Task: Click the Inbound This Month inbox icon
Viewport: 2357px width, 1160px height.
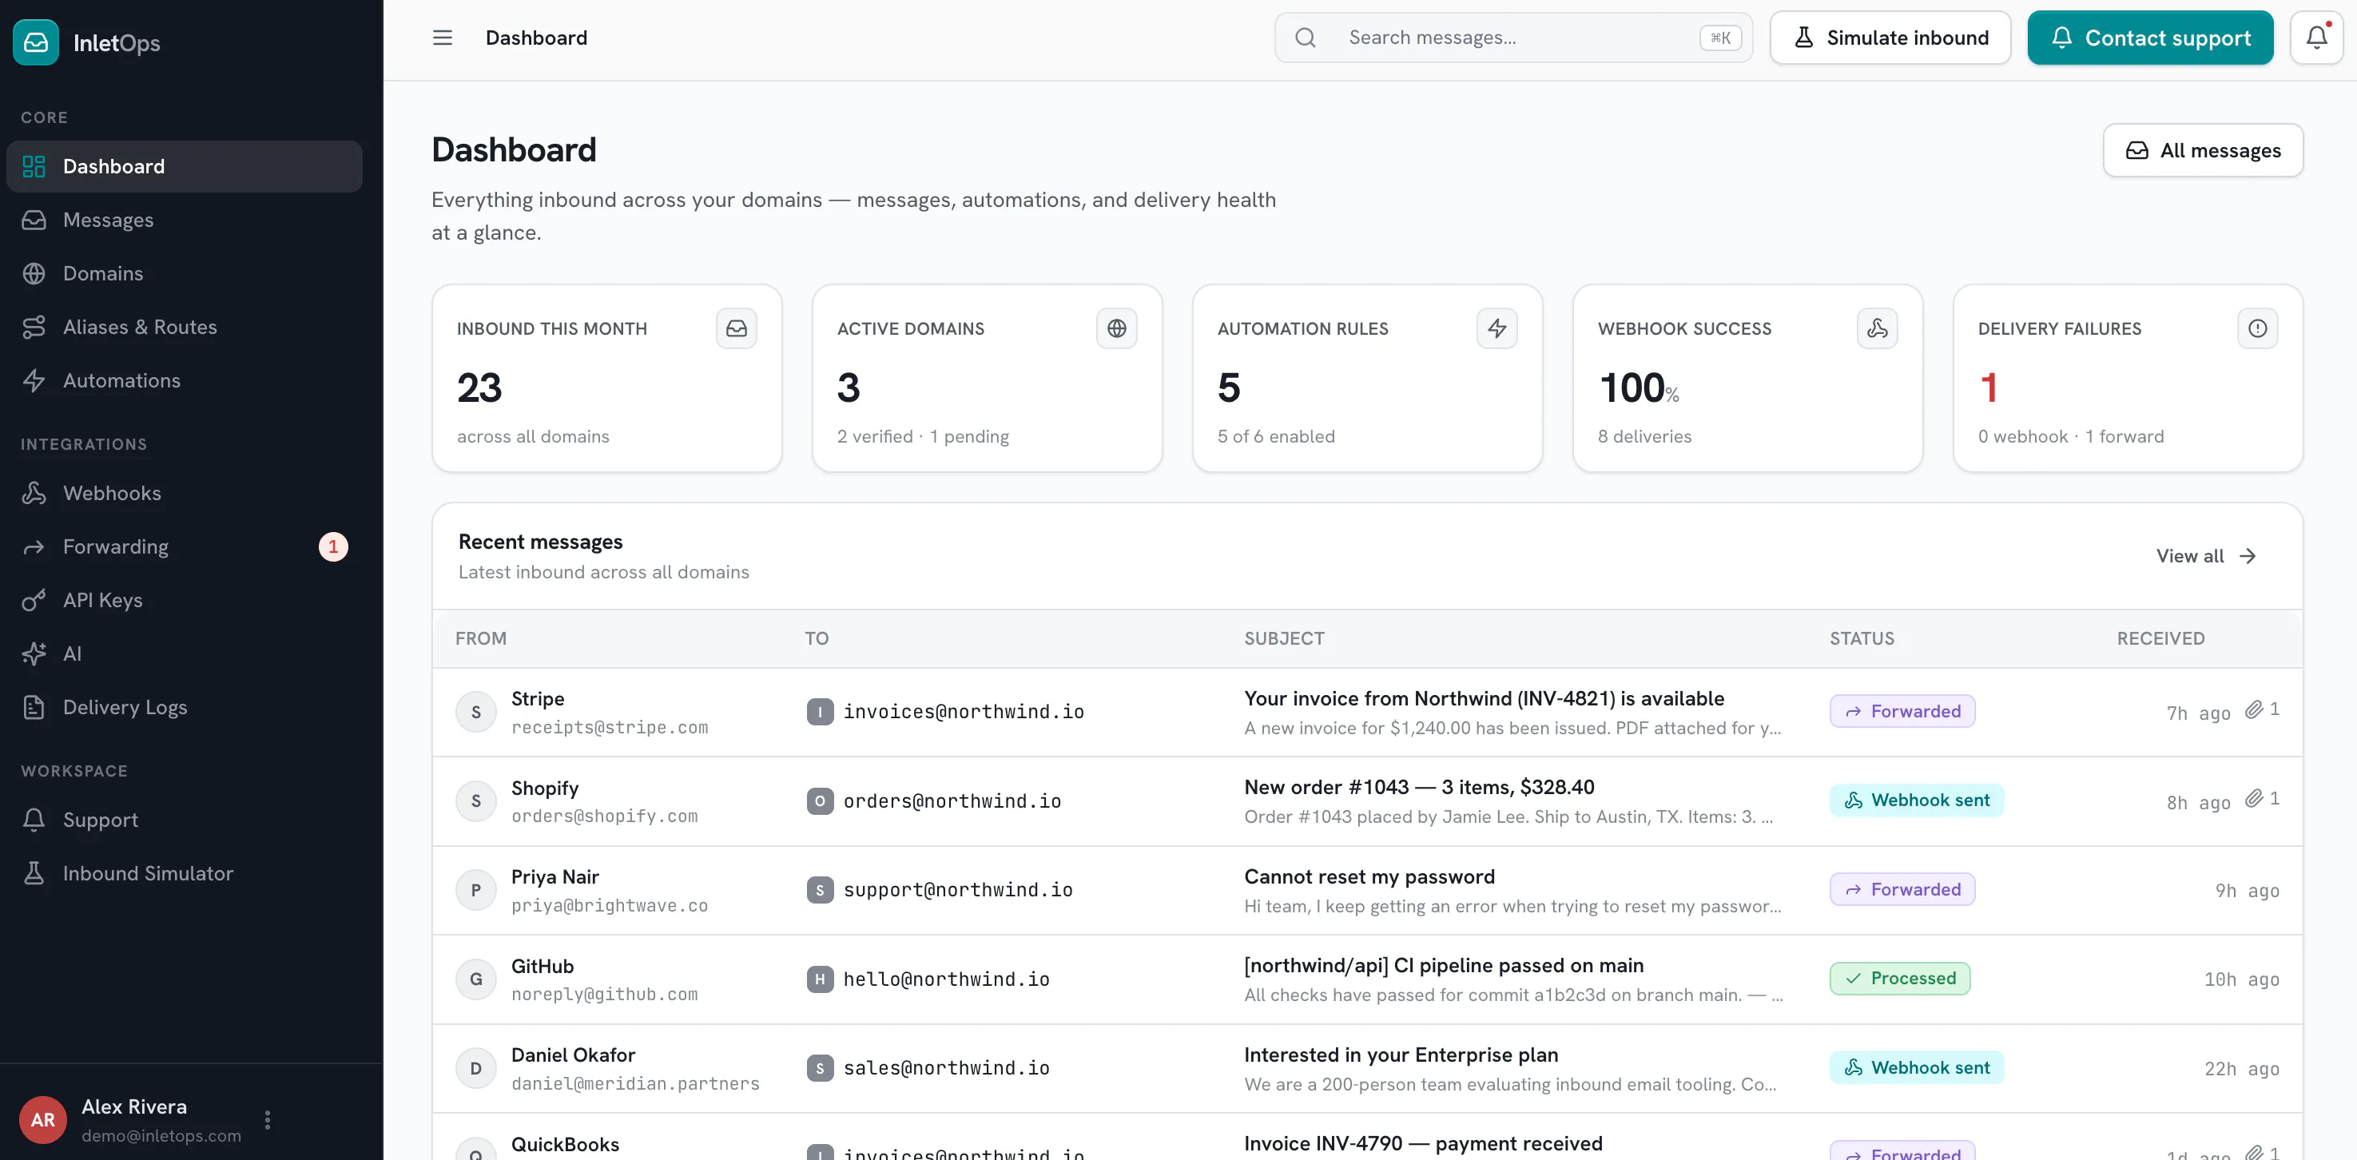Action: tap(736, 328)
